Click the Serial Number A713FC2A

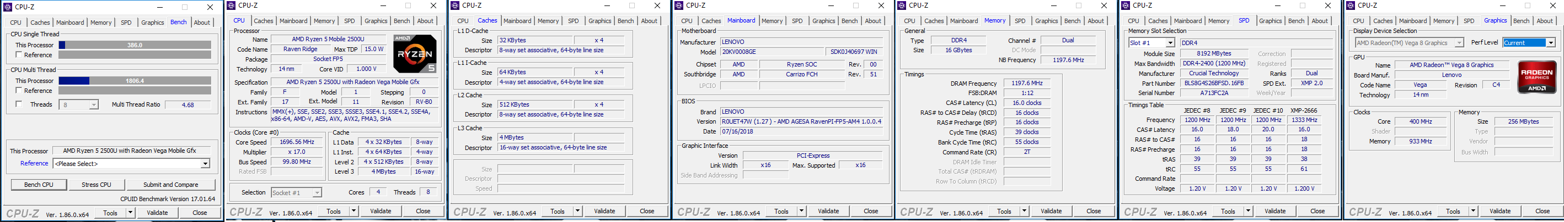click(x=1214, y=93)
